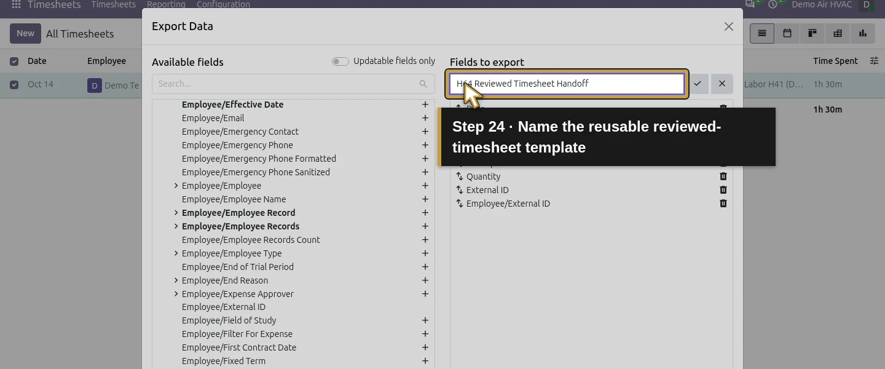Image resolution: width=885 pixels, height=369 pixels.
Task: Grab the sort handle for Quantity
Action: coord(459,177)
